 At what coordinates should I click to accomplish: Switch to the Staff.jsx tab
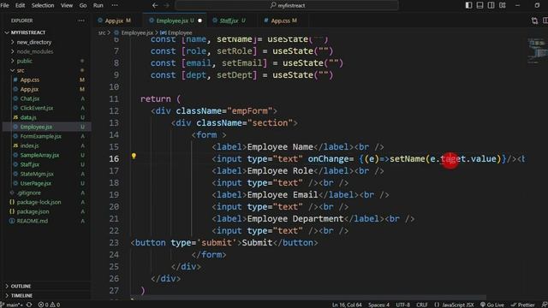pos(231,21)
